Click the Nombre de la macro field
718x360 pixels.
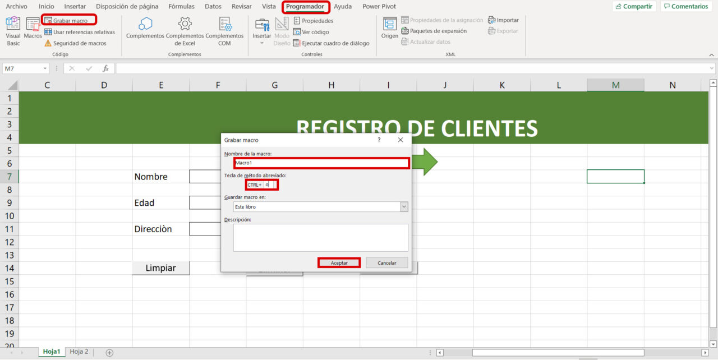point(321,163)
